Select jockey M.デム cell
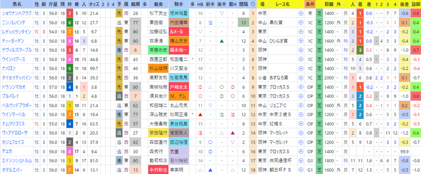 pos(179,97)
